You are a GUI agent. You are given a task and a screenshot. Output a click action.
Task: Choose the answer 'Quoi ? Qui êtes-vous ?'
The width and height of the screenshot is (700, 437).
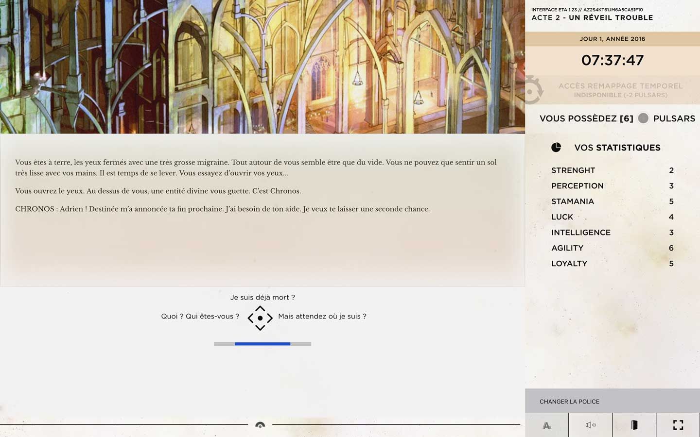click(x=200, y=316)
